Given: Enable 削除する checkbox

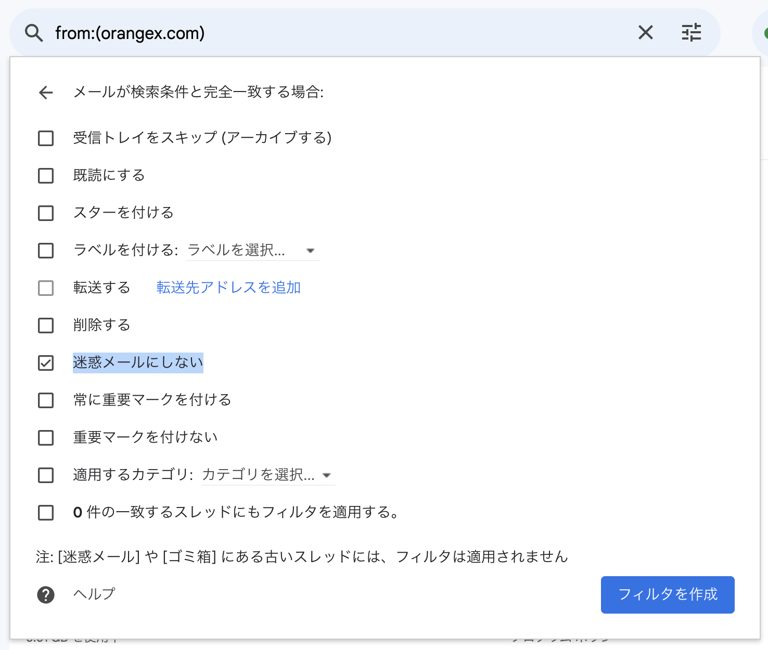Looking at the screenshot, I should (x=46, y=326).
